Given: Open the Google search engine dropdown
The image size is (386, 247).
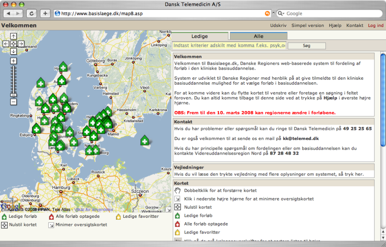Looking at the screenshot, I should pos(281,13).
